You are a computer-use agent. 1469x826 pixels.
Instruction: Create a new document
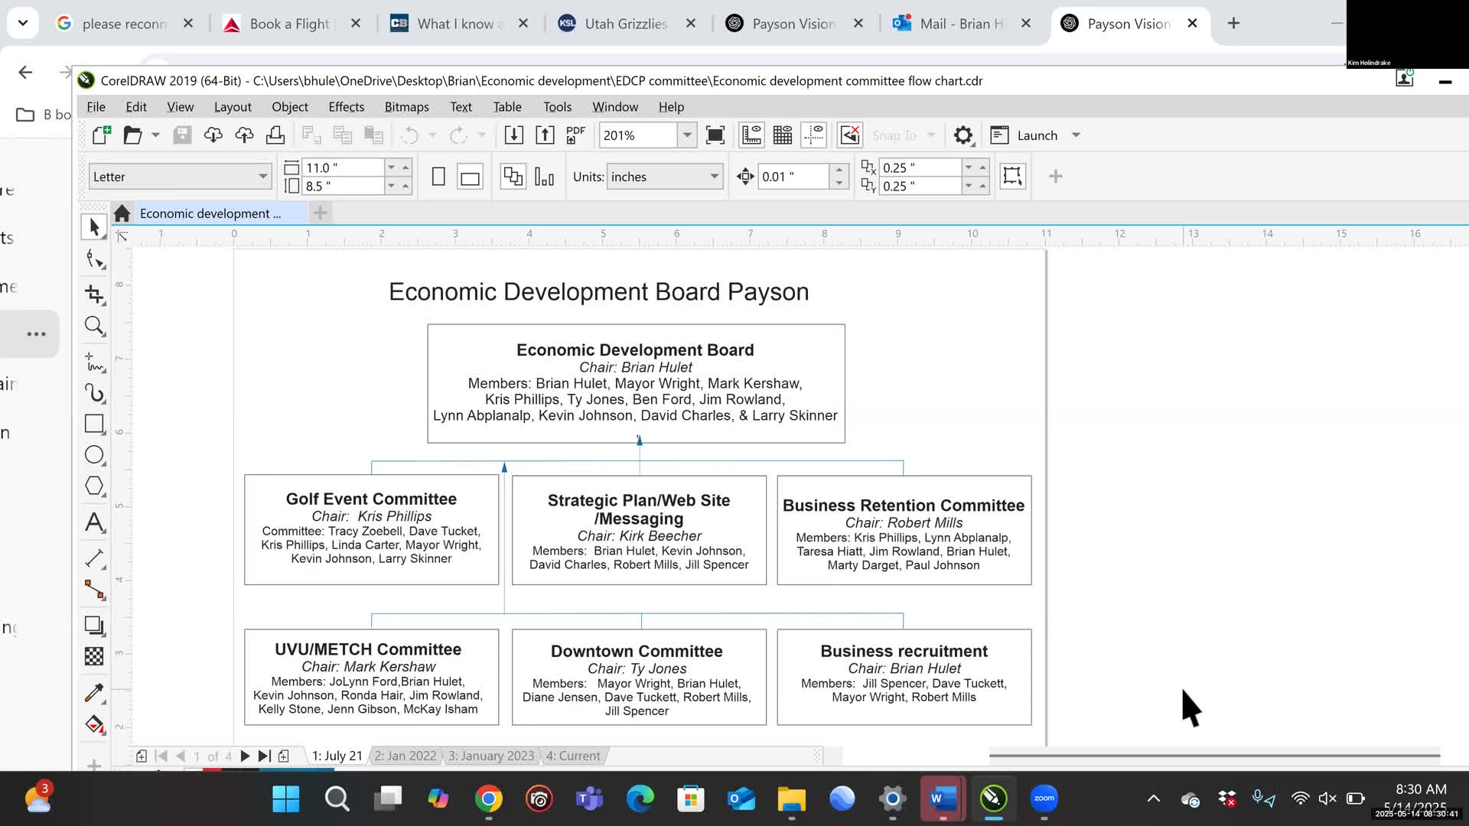click(101, 135)
